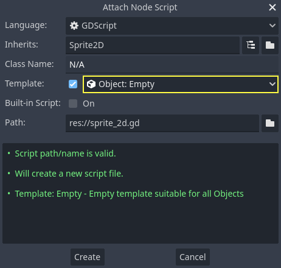Screen dimensions: 281x268
Task: Click the 'Script path/name is valid' message
Action: 65,153
